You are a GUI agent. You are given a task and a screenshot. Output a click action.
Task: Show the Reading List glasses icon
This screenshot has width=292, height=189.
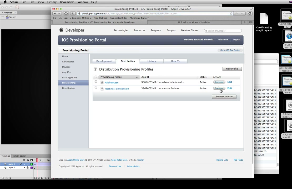pyautogui.click(x=54, y=18)
